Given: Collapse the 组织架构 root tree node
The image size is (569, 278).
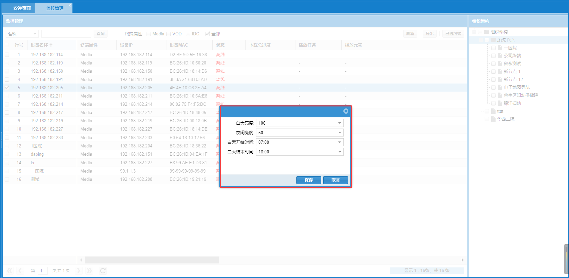Looking at the screenshot, I should [474, 32].
